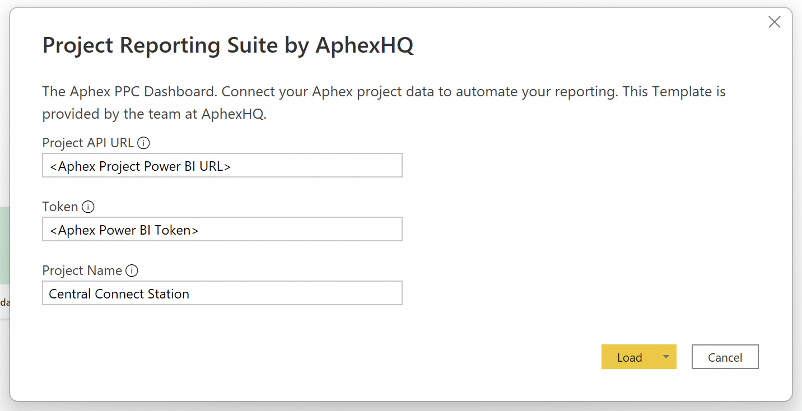This screenshot has width=802, height=411.
Task: Click the blank area right of the Token field
Action: 560,230
